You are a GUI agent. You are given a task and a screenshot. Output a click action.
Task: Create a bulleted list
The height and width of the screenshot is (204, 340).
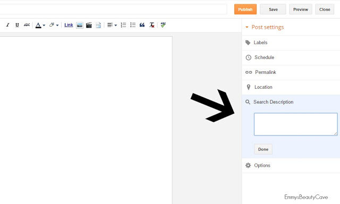pos(133,25)
